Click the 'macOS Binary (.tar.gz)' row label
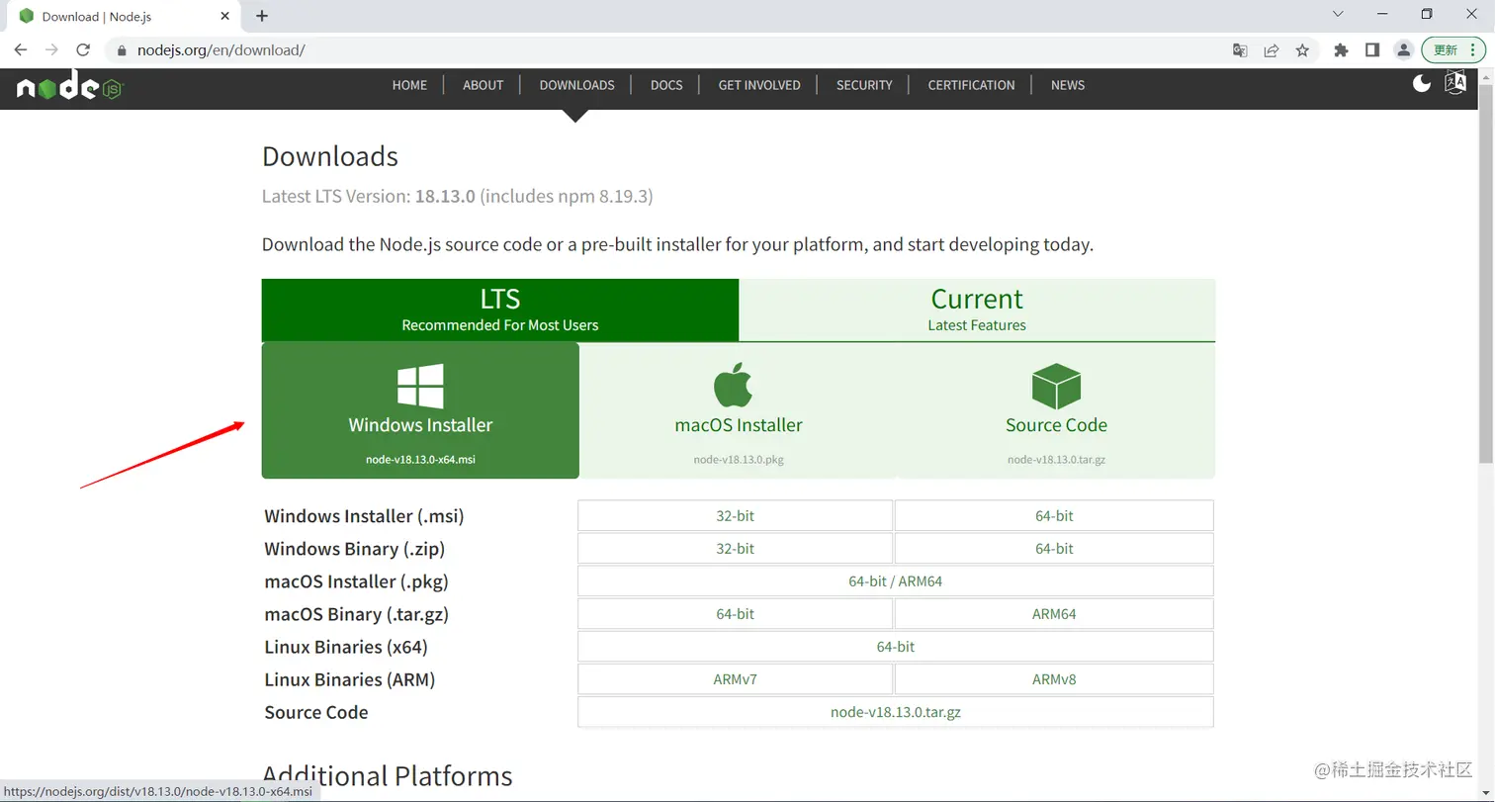 [x=357, y=614]
